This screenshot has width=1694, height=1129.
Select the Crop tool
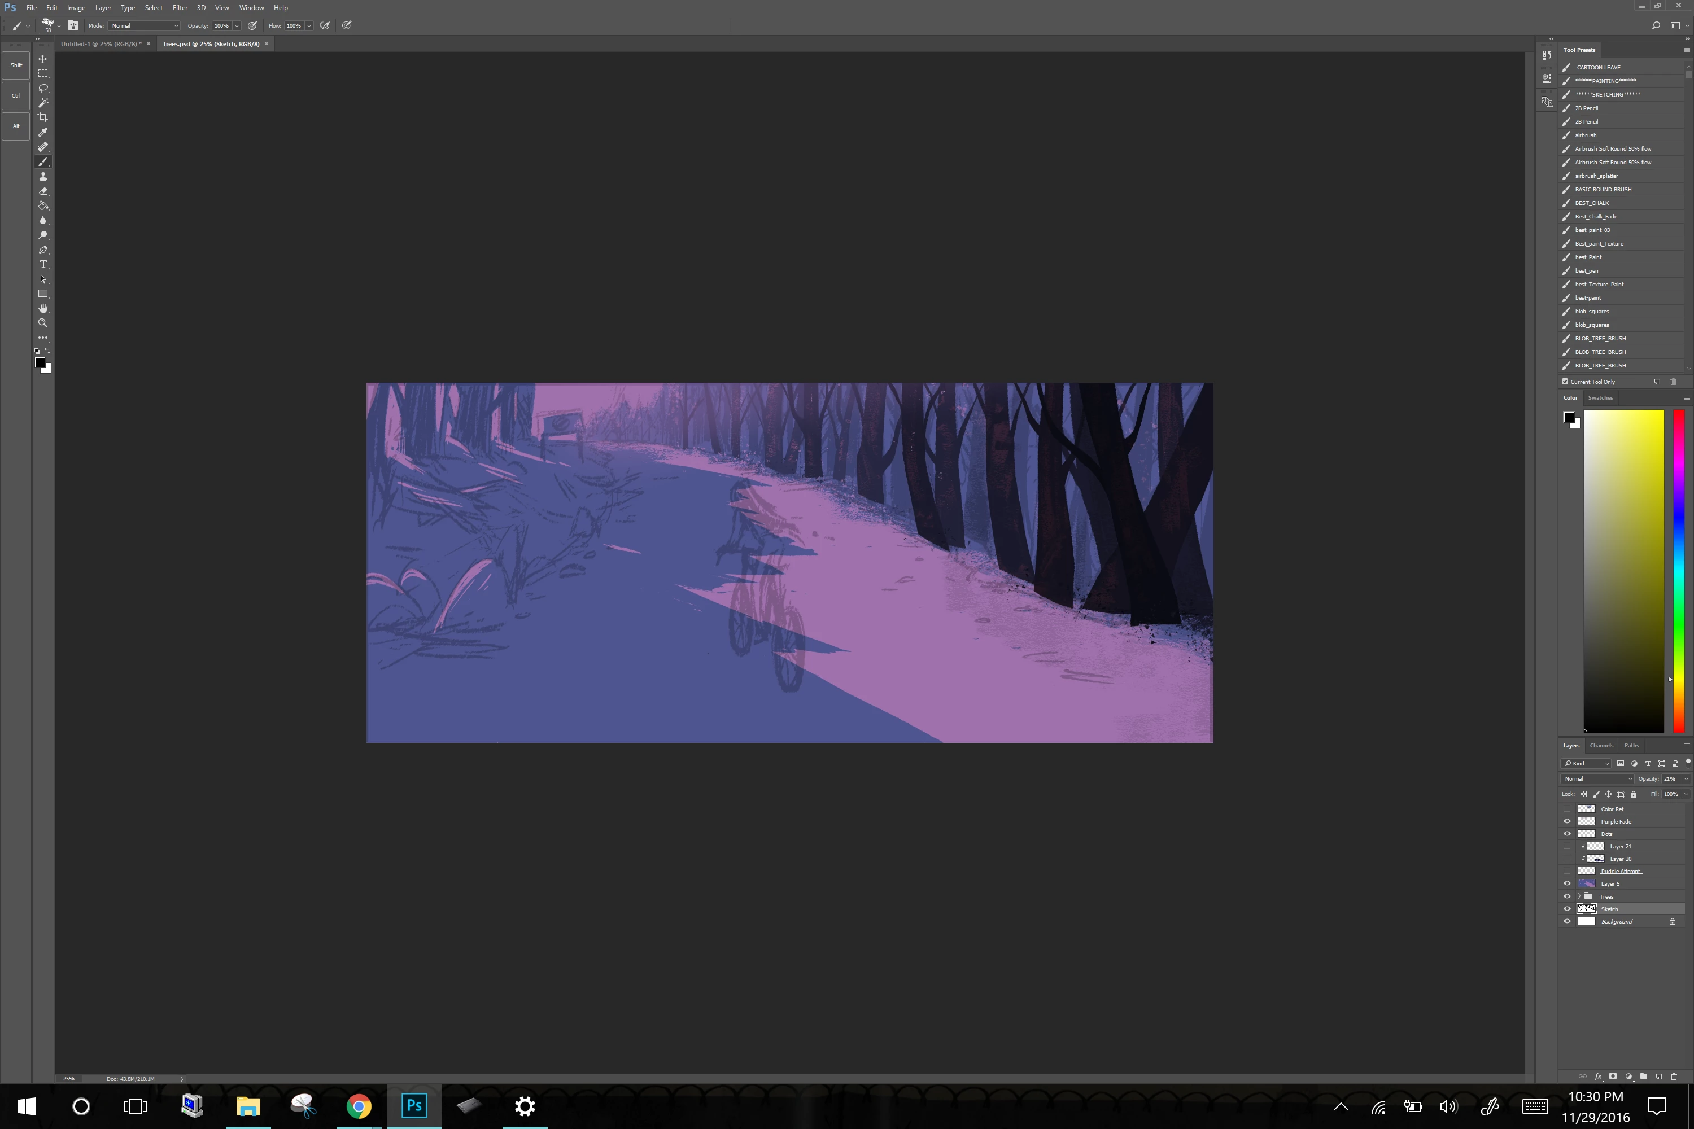42,117
